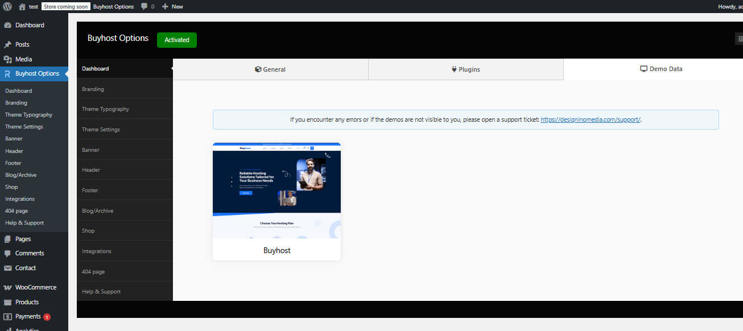
Task: Open Integrations submenu in WordPress sidebar
Action: coord(20,199)
